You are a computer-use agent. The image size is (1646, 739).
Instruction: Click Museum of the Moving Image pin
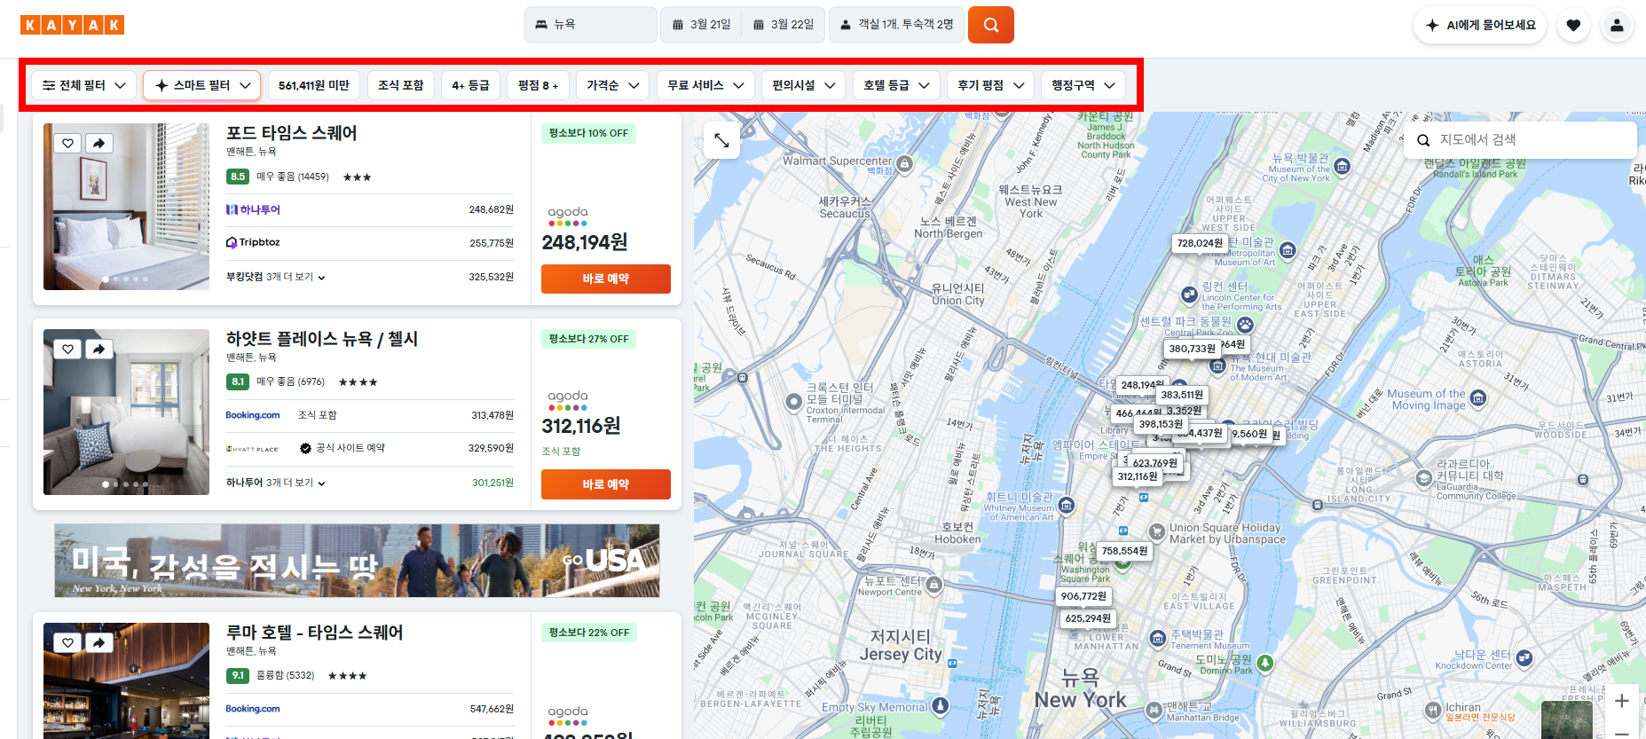coord(1478,398)
